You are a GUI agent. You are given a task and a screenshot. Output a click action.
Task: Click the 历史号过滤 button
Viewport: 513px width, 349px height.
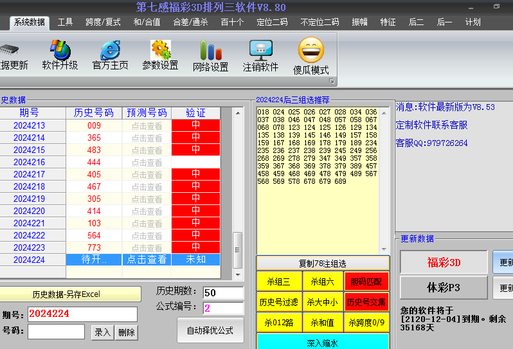point(279,302)
